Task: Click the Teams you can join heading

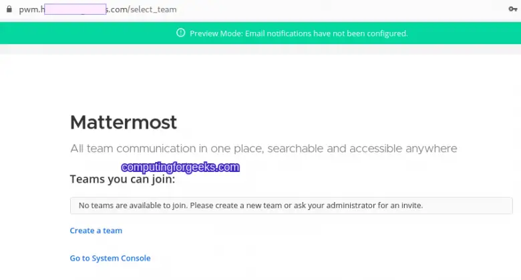Action: (x=122, y=179)
